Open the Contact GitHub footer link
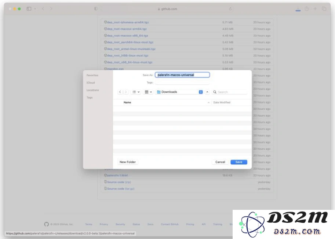 point(169,224)
